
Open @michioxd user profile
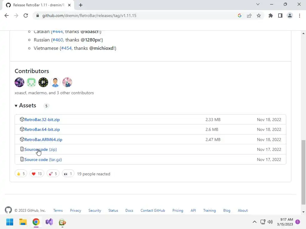(x=102, y=48)
